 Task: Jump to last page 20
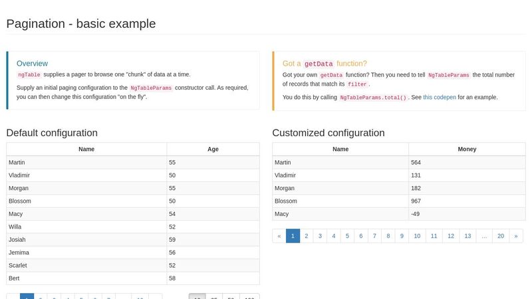click(x=500, y=236)
